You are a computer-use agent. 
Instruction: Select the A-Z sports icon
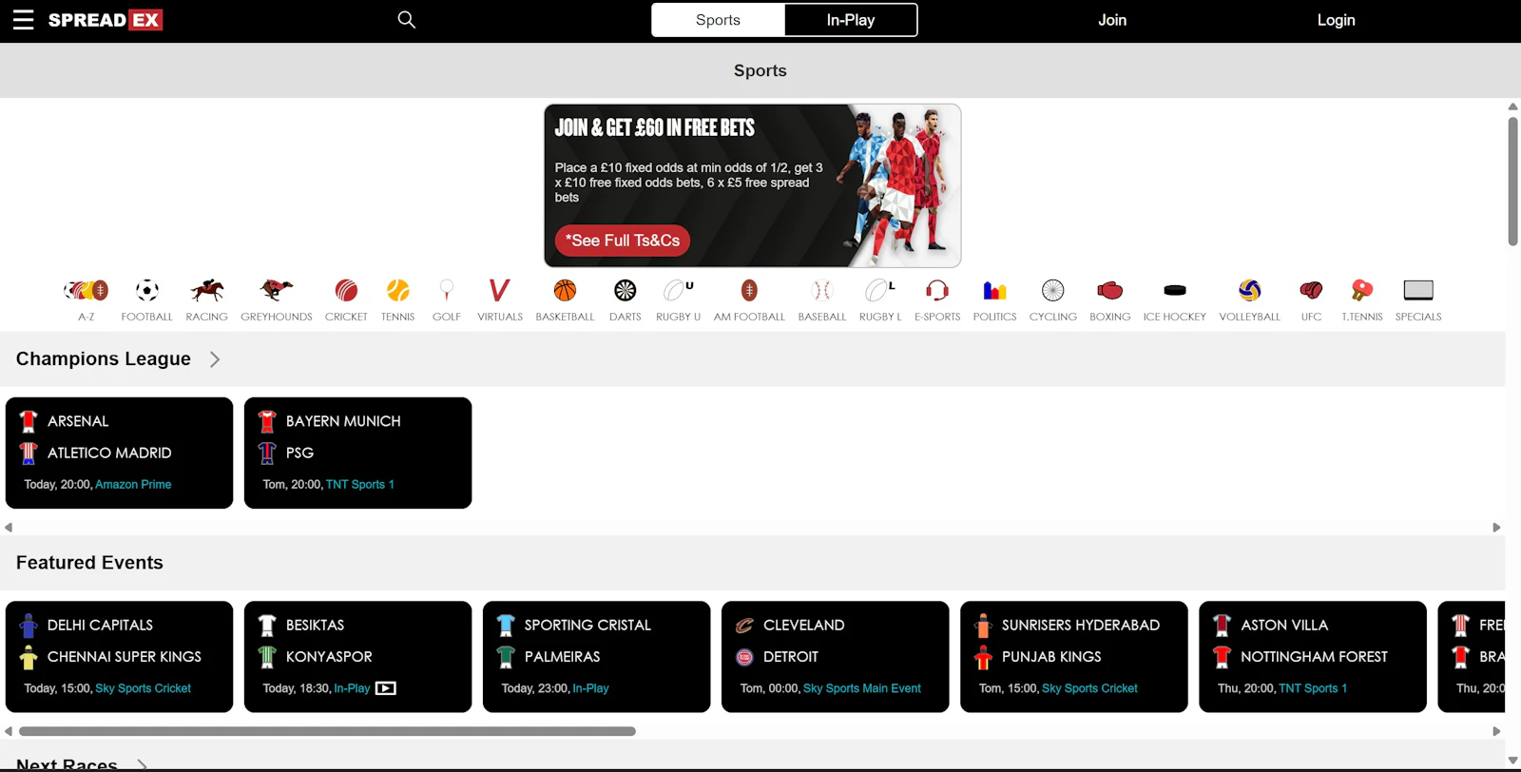87,290
